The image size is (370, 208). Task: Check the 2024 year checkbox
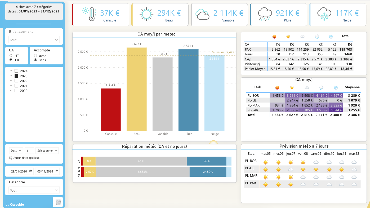click(x=16, y=71)
